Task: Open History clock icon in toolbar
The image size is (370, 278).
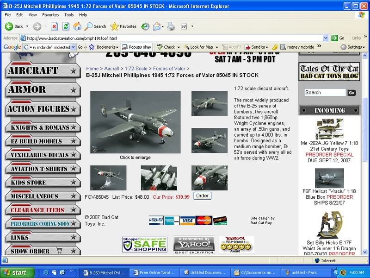Action: (x=145, y=26)
